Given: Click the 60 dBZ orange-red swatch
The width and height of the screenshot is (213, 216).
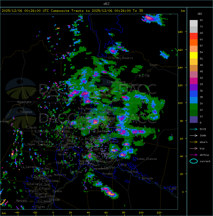Looking at the screenshot, I should coord(194,42).
